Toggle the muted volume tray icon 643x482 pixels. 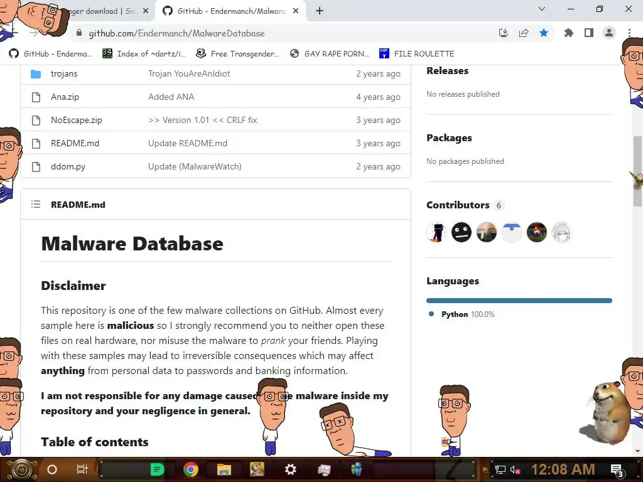tap(515, 469)
